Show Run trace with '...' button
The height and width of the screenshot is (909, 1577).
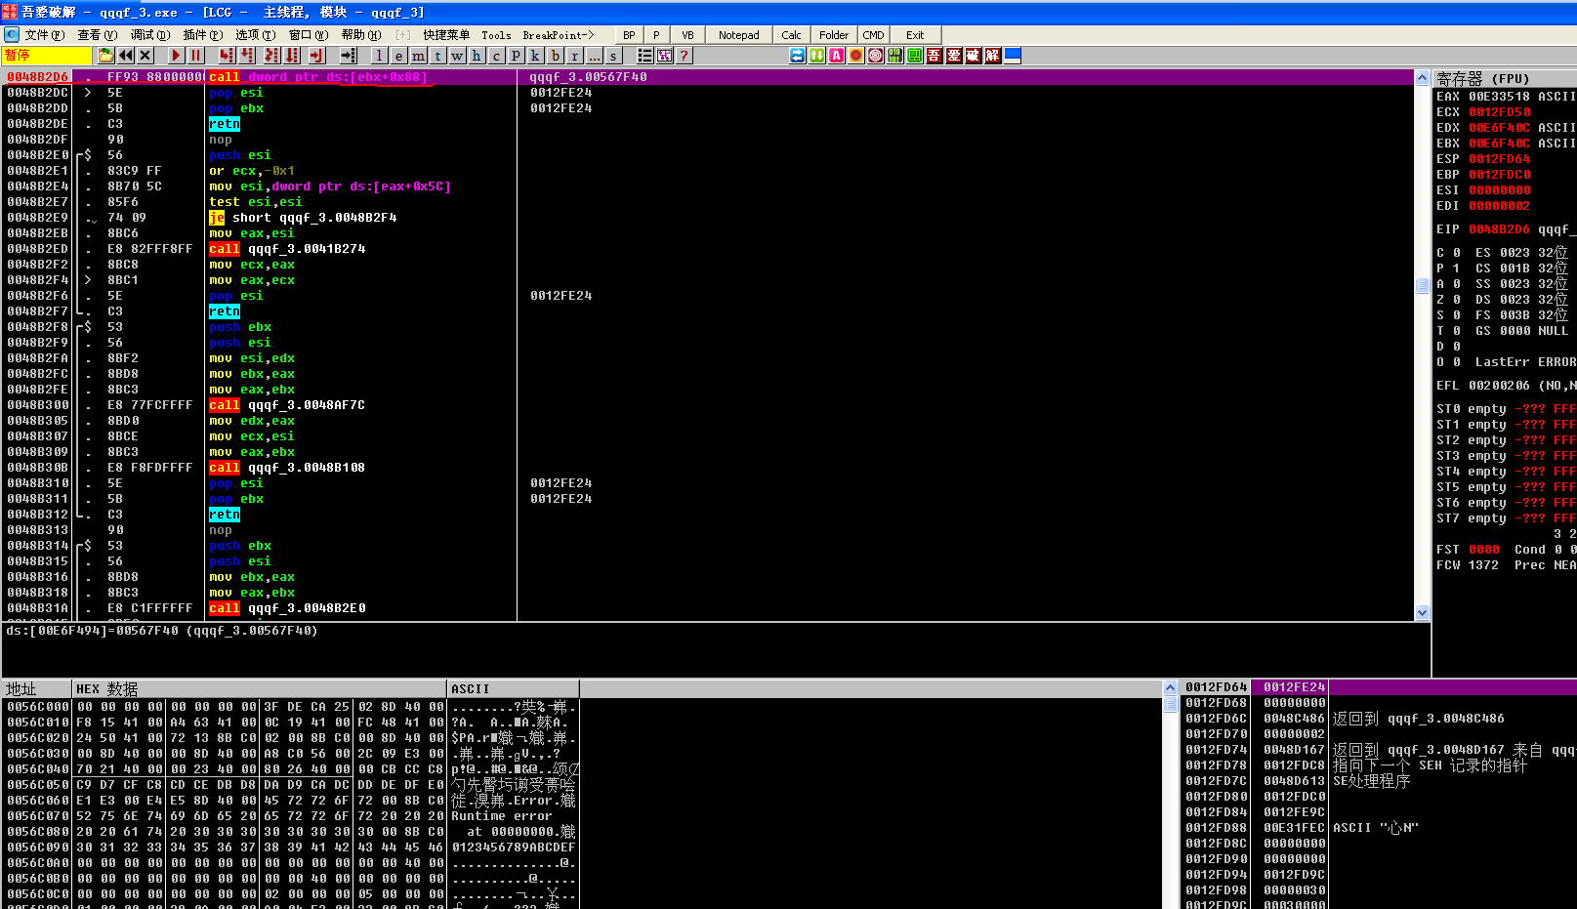pos(594,56)
